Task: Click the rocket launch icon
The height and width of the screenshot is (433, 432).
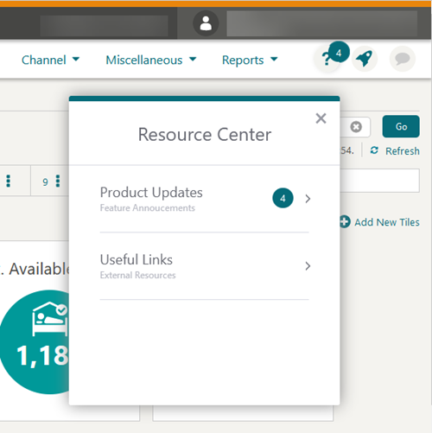Action: 365,59
